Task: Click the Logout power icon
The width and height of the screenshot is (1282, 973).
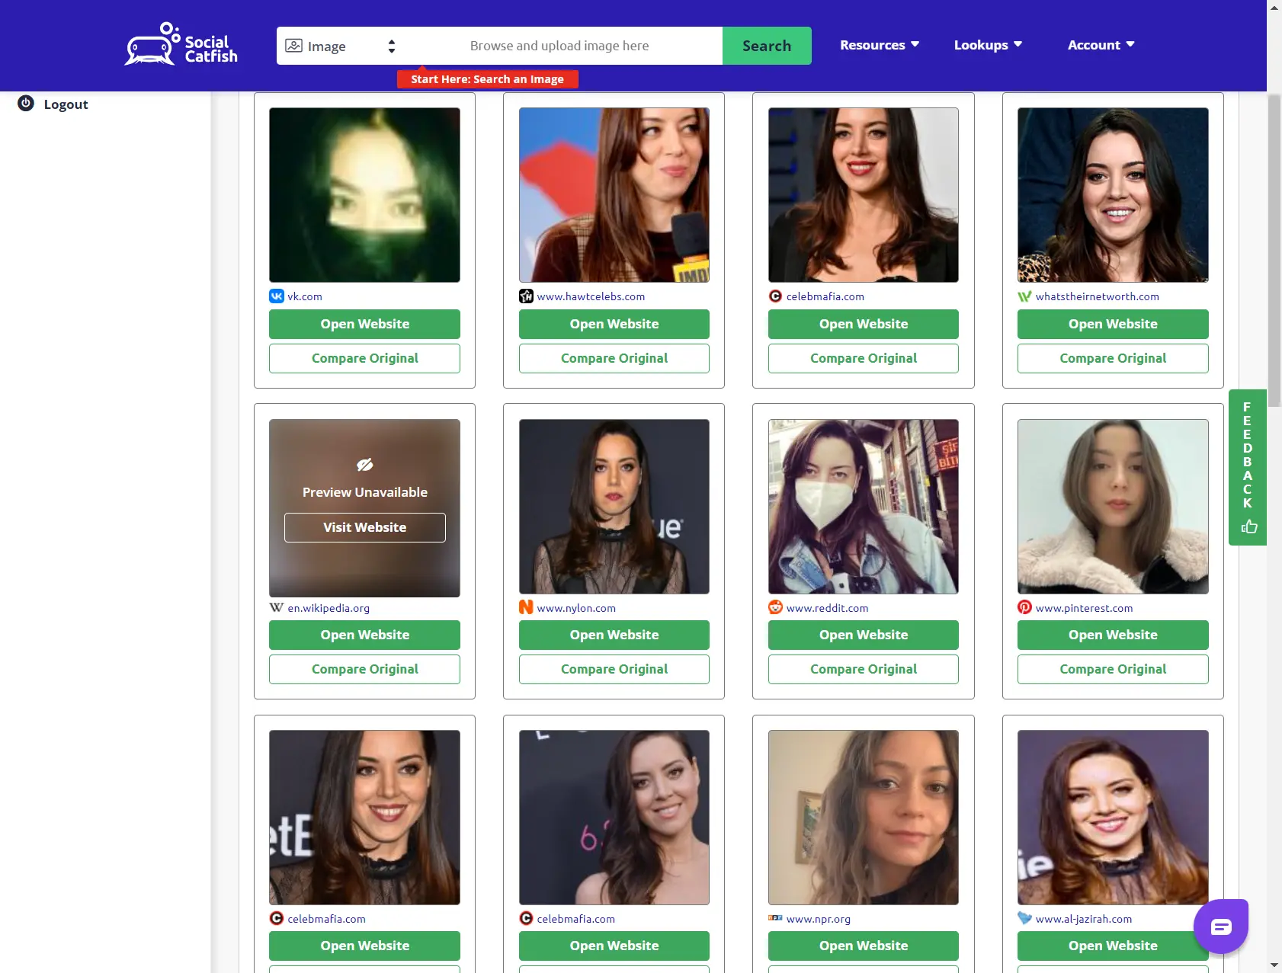Action: (x=26, y=104)
